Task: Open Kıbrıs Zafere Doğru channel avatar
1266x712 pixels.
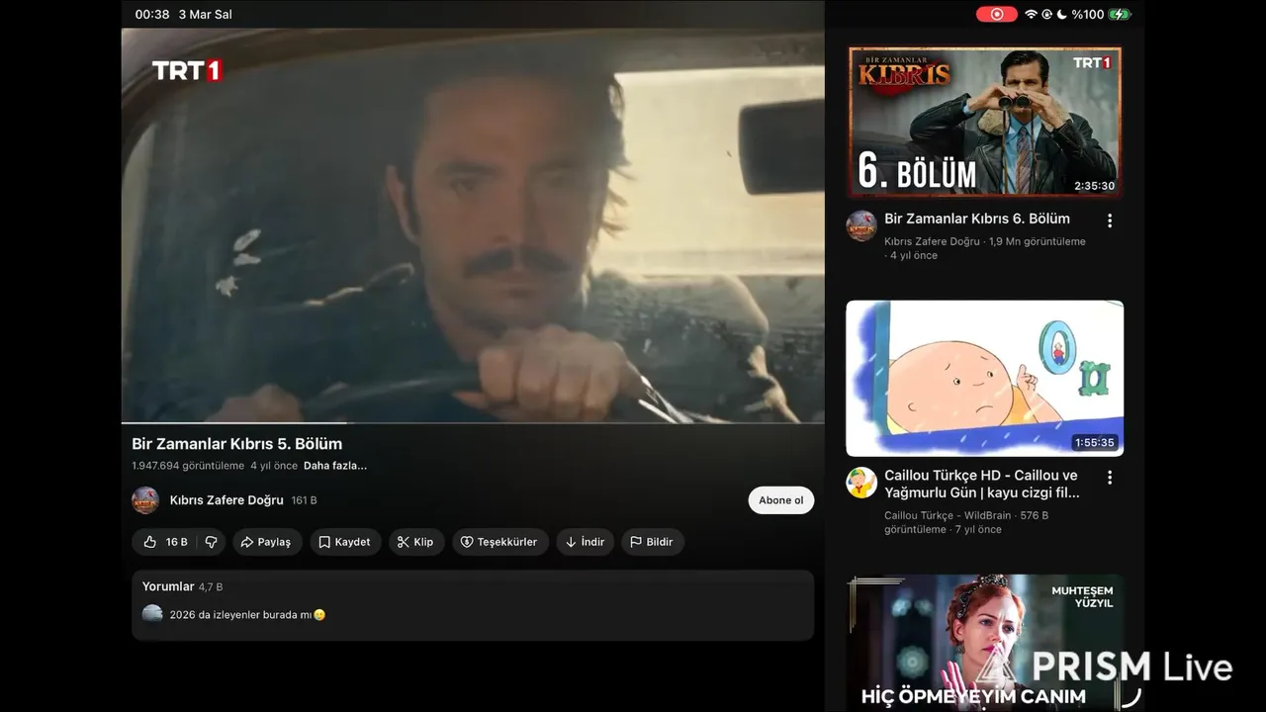Action: point(145,500)
